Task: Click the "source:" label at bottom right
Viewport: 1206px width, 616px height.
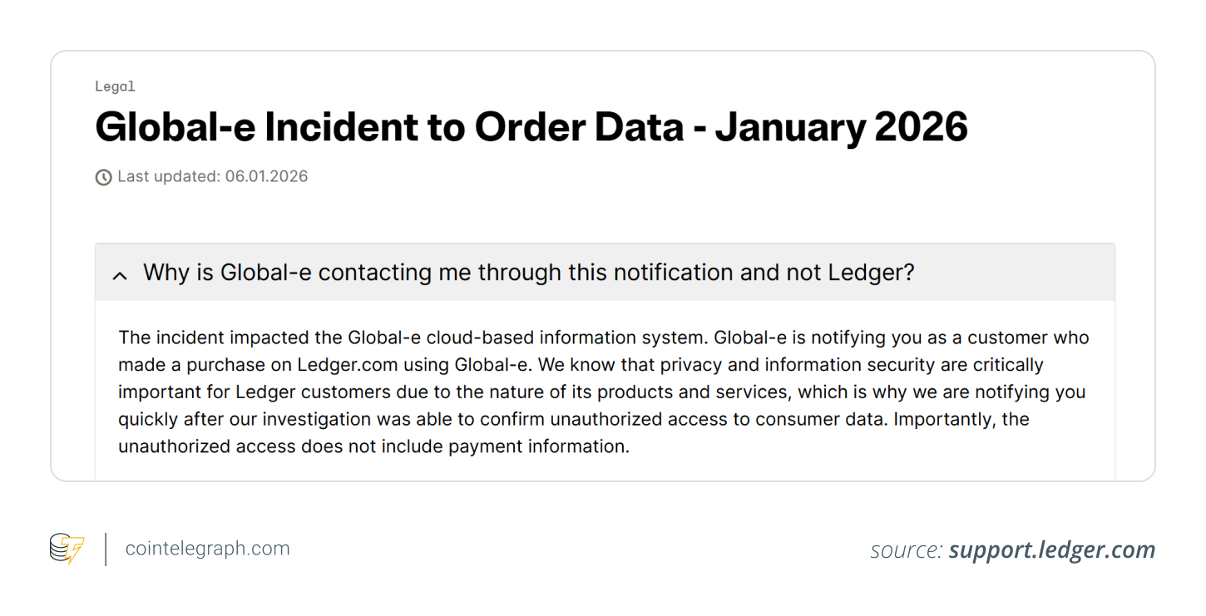Action: click(906, 550)
